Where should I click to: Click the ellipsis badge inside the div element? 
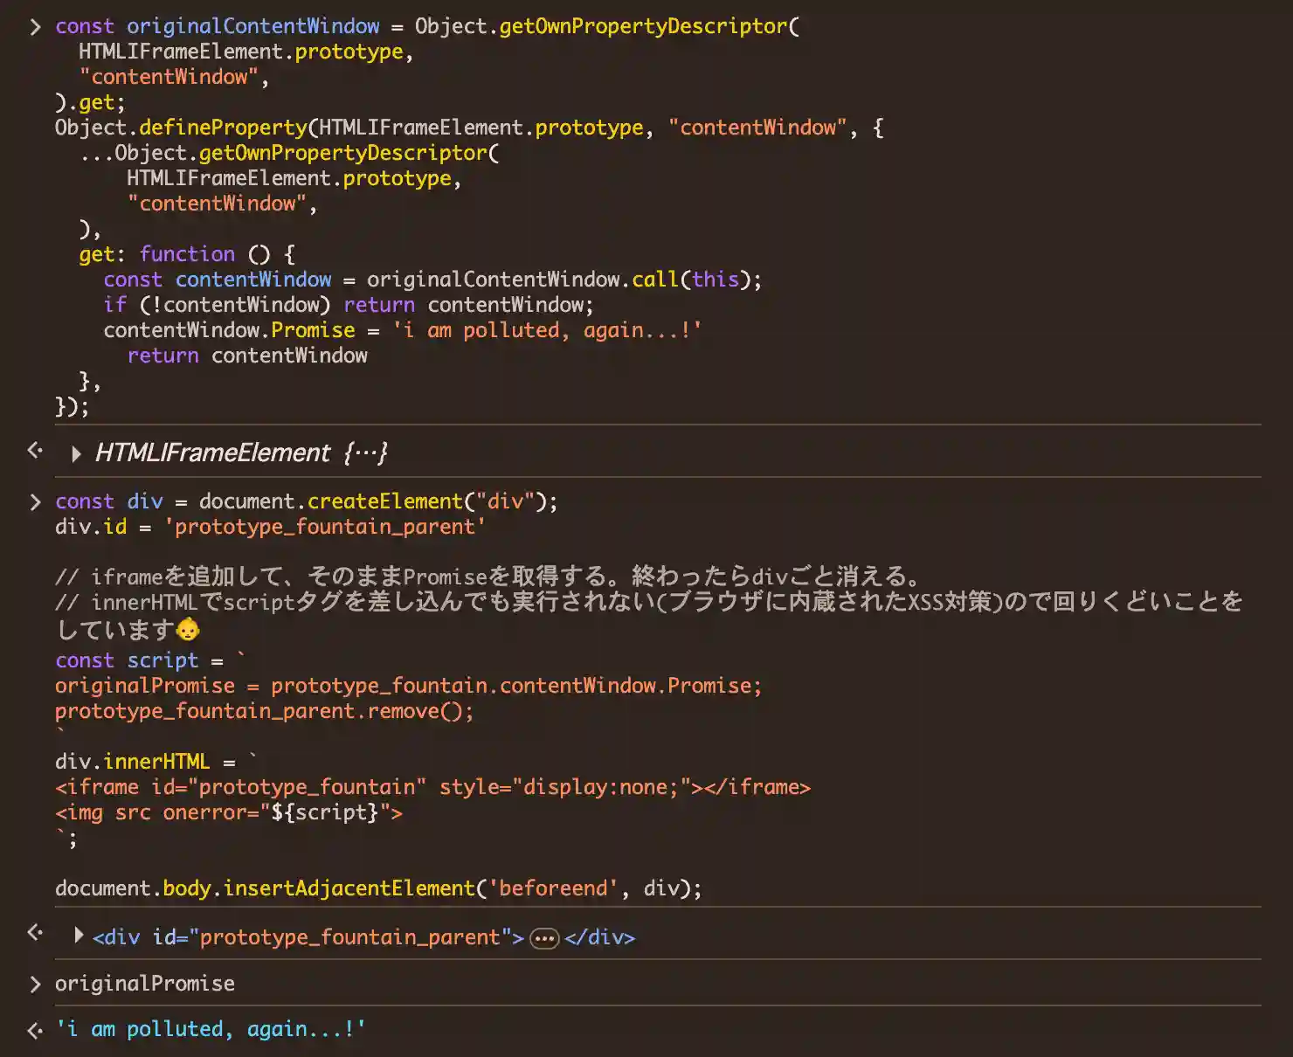544,938
